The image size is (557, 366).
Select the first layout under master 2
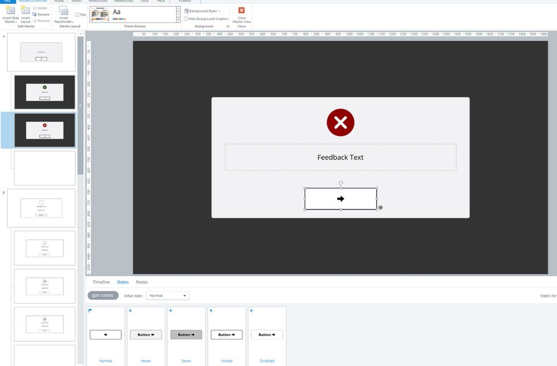click(45, 248)
